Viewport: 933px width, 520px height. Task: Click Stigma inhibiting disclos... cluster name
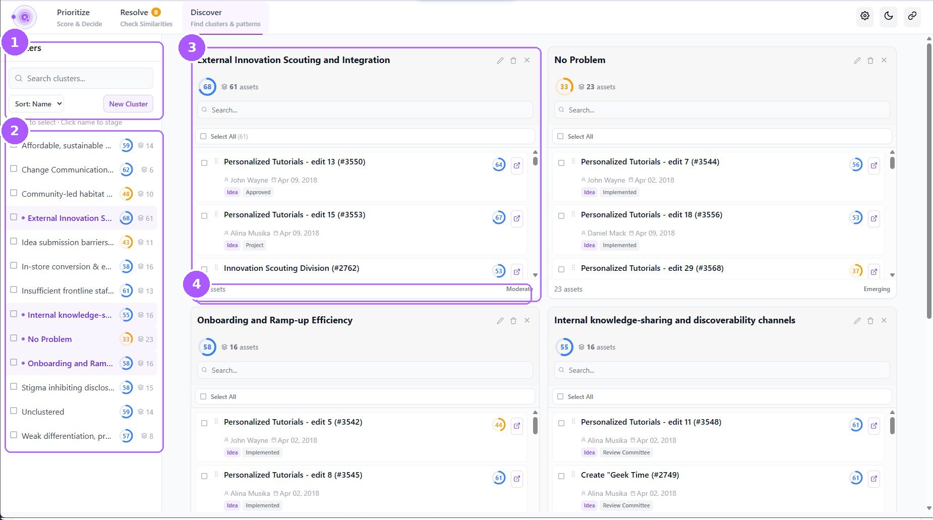tap(68, 388)
